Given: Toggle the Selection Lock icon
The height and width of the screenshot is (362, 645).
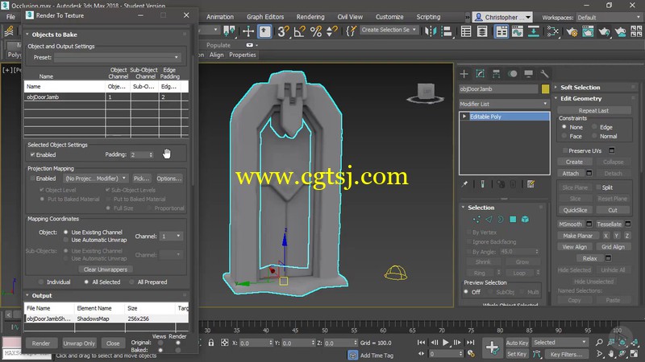Looking at the screenshot, I should [x=211, y=343].
